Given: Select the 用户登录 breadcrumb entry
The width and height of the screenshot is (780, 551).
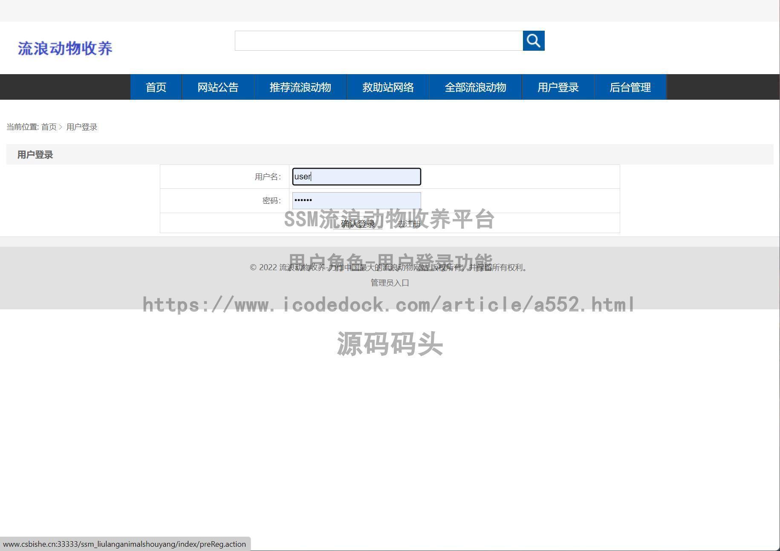Looking at the screenshot, I should pos(82,127).
